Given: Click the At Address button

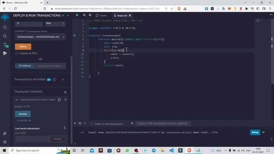Looking at the screenshot, I should tap(25, 66).
